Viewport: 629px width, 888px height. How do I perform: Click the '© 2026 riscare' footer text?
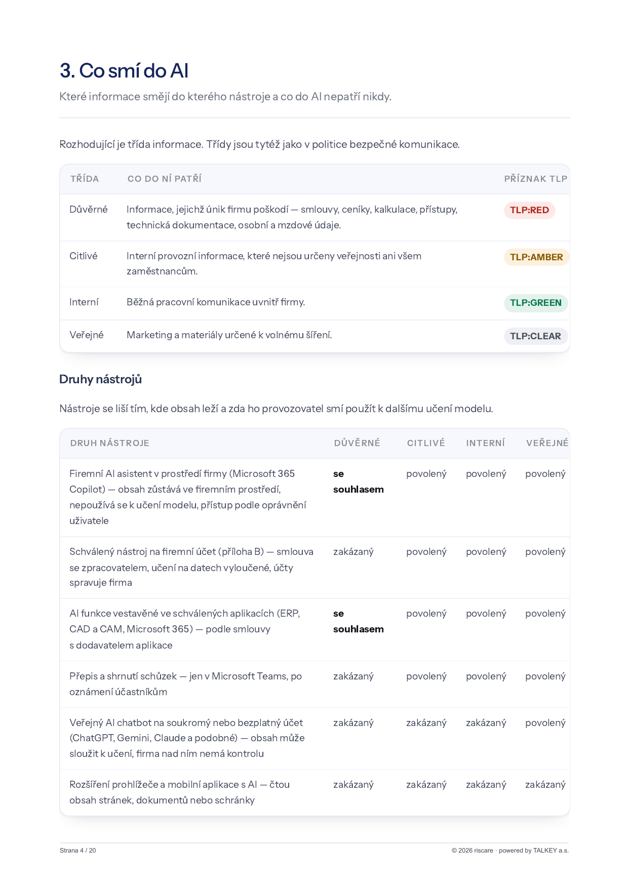coord(473,851)
